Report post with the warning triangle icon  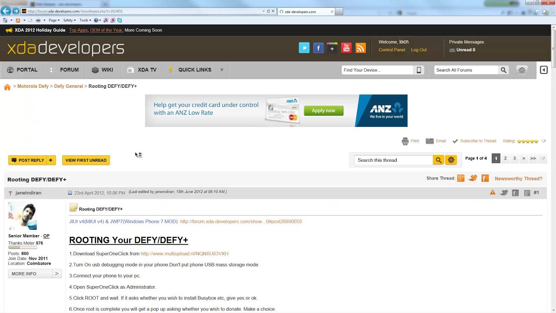pos(493,193)
